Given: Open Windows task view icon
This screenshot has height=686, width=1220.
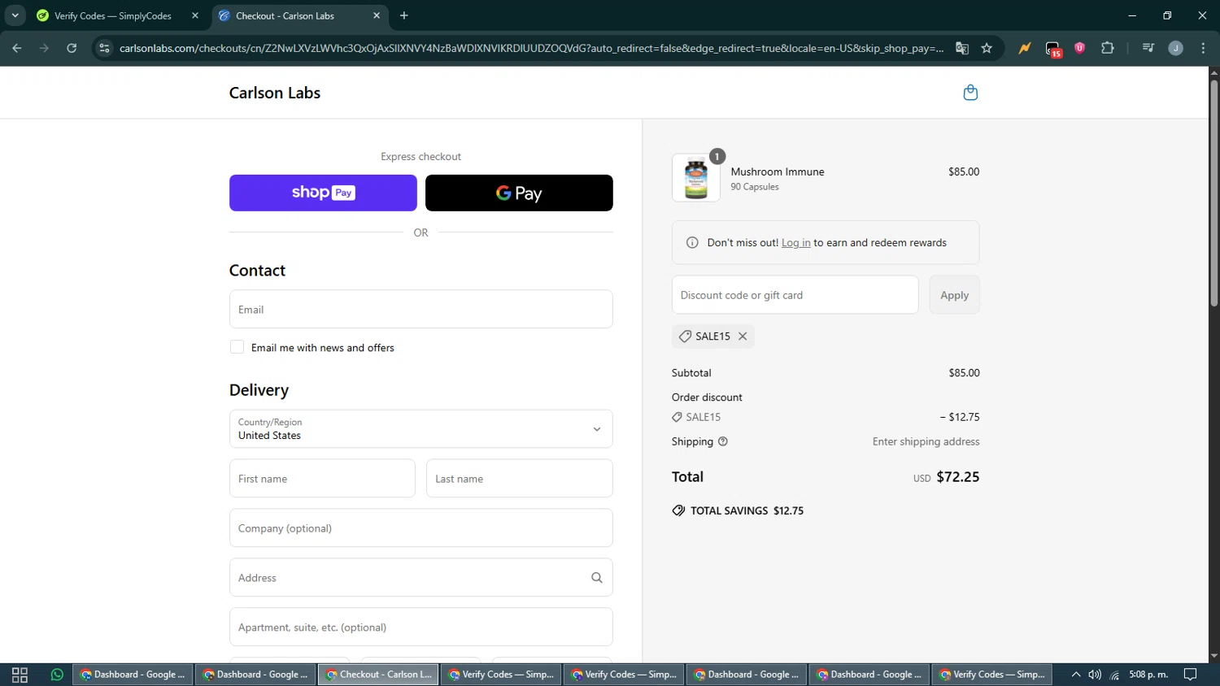Looking at the screenshot, I should point(20,675).
